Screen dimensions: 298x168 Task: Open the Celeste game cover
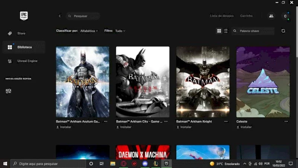point(263,82)
